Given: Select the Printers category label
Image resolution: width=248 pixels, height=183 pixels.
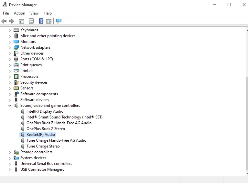Looking at the screenshot, I should coord(27,71).
